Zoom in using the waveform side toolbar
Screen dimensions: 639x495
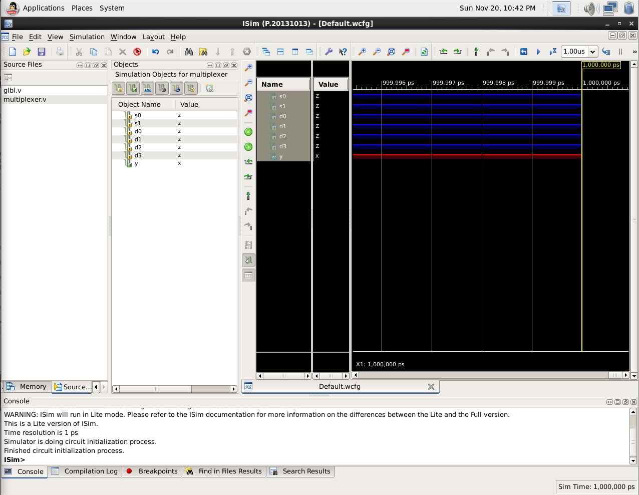pyautogui.click(x=248, y=68)
